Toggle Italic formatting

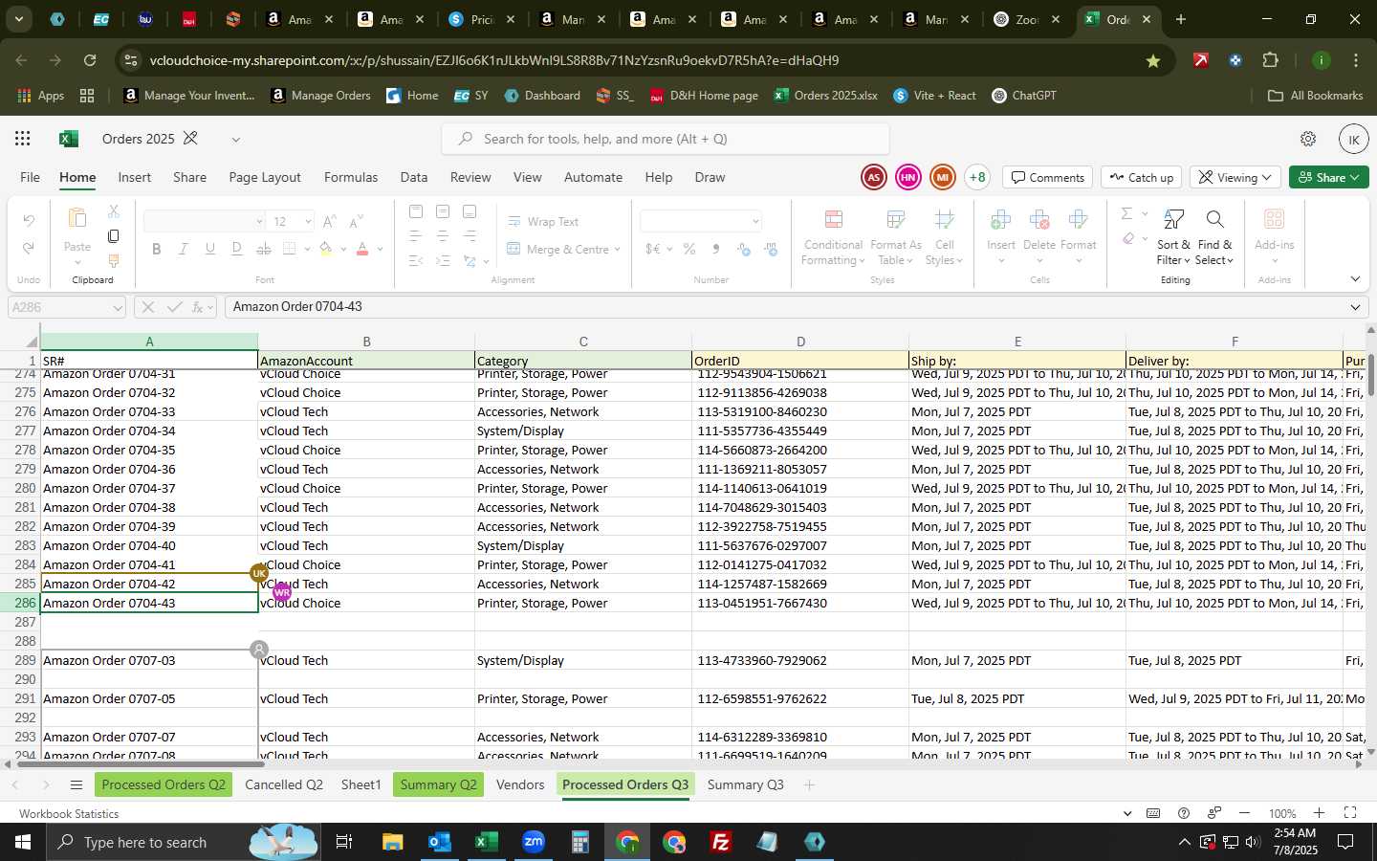tap(184, 249)
